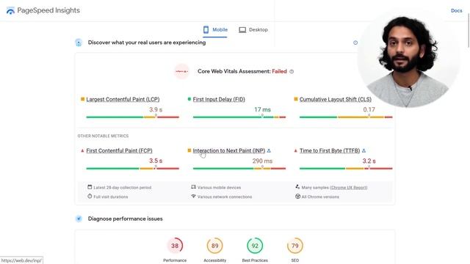Click samples icon beside Many samples
The width and height of the screenshot is (470, 264).
297,187
